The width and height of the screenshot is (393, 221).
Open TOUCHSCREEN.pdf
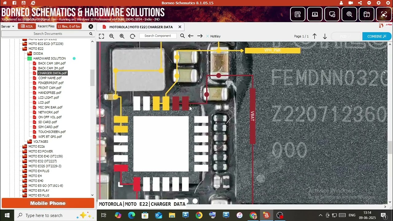(52, 132)
